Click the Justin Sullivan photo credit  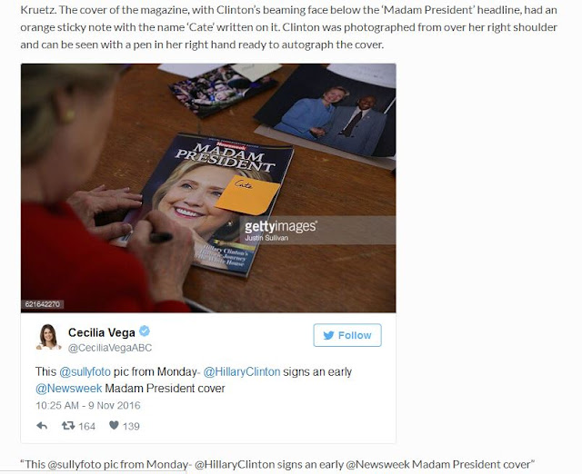[266, 238]
